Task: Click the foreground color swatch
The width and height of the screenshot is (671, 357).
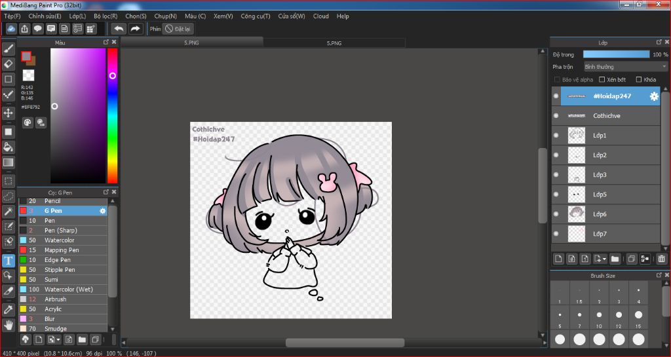Action: pyautogui.click(x=26, y=56)
